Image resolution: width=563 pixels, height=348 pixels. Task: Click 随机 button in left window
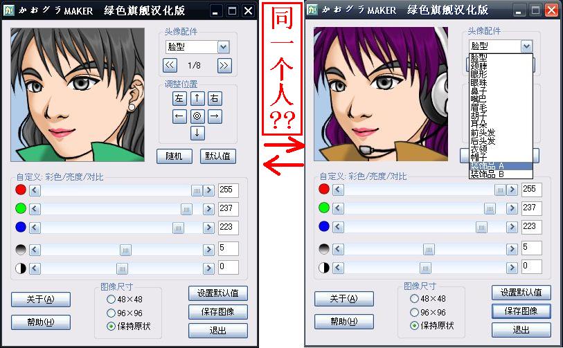click(x=174, y=156)
